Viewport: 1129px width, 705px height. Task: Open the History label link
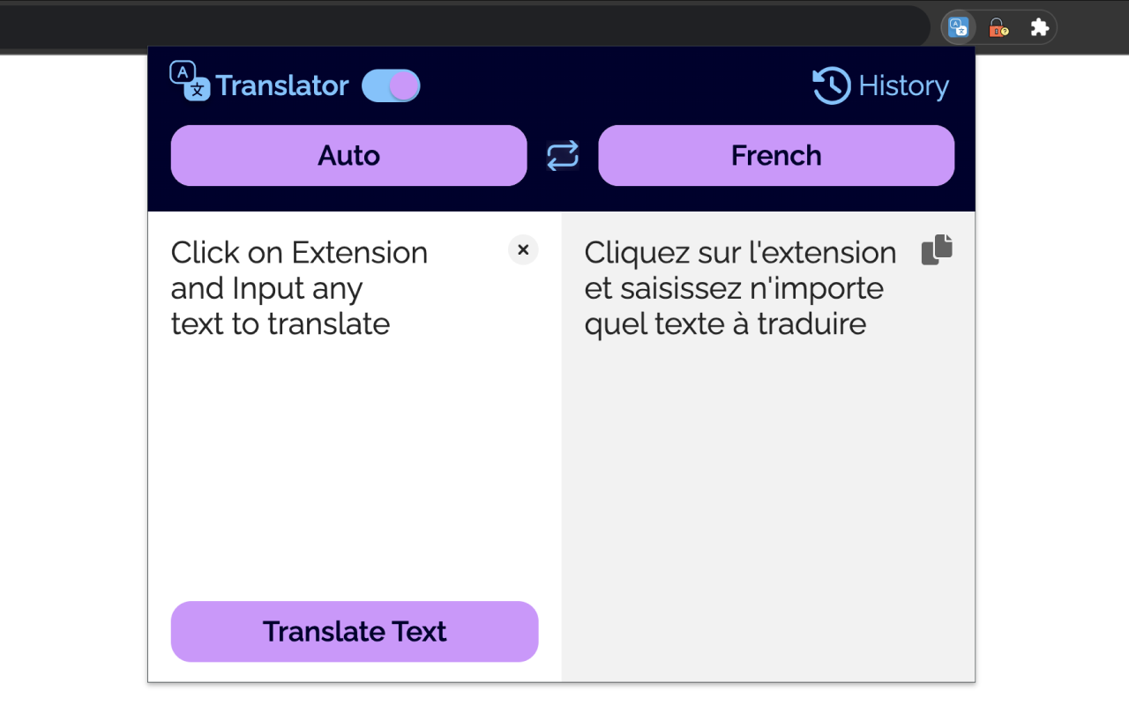pos(904,85)
